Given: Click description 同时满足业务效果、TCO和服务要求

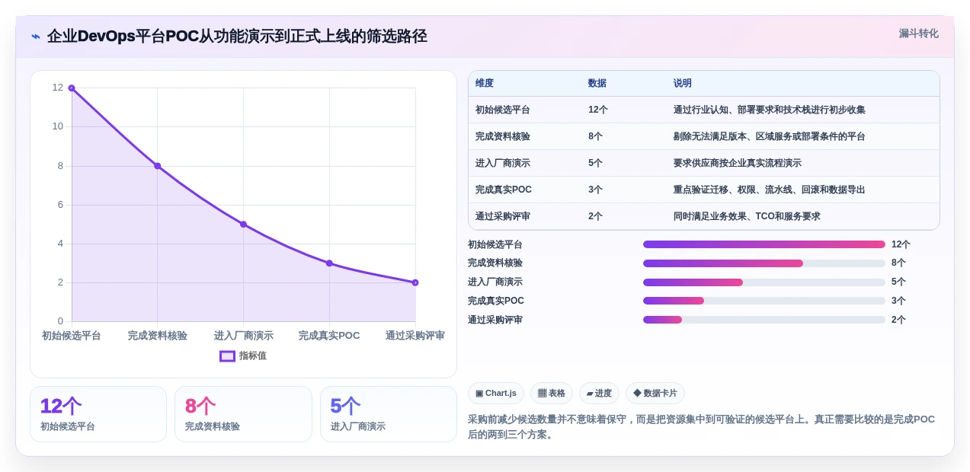Looking at the screenshot, I should (x=747, y=216).
